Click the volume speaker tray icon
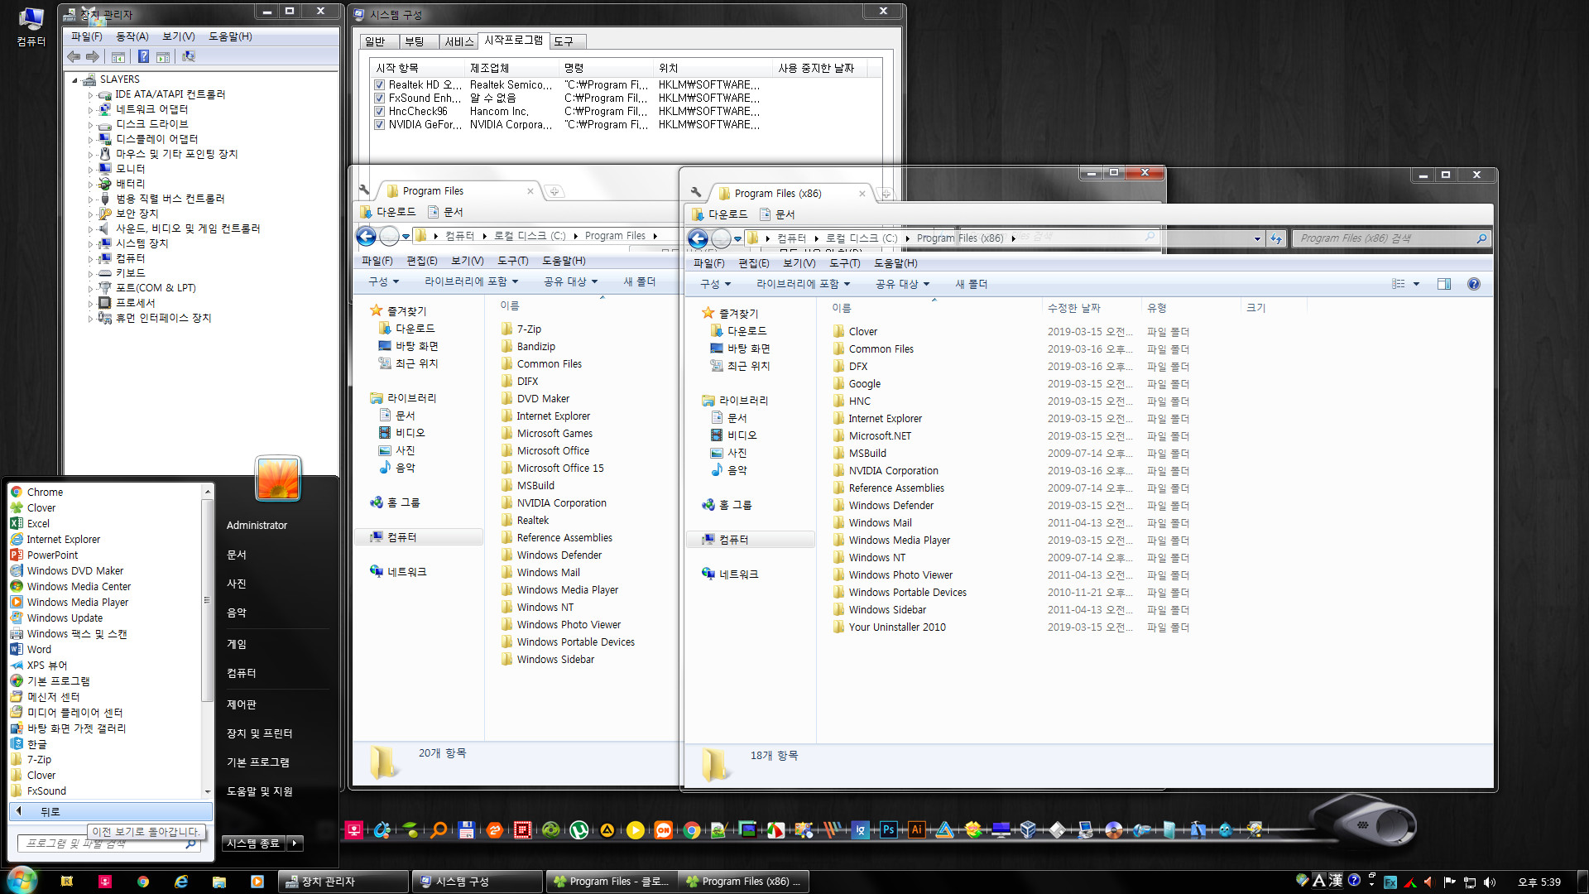 [1489, 882]
